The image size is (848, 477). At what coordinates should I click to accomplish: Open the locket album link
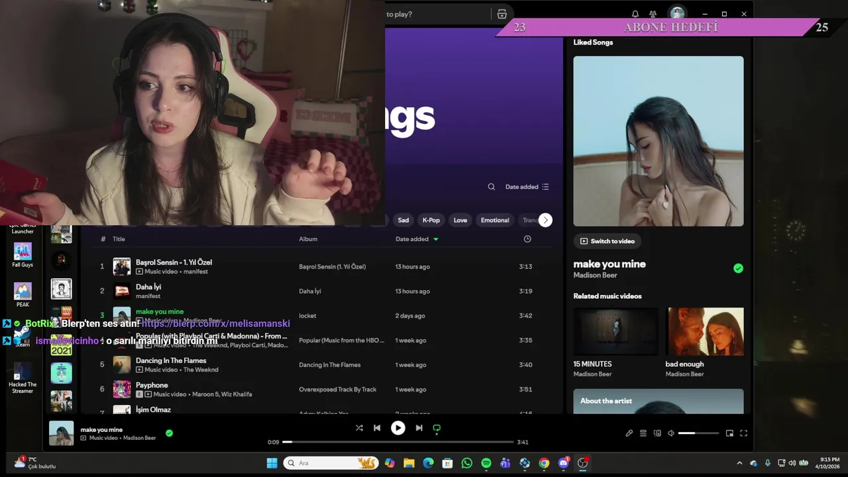pos(307,316)
